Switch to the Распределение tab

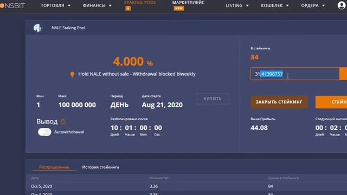coord(54,167)
